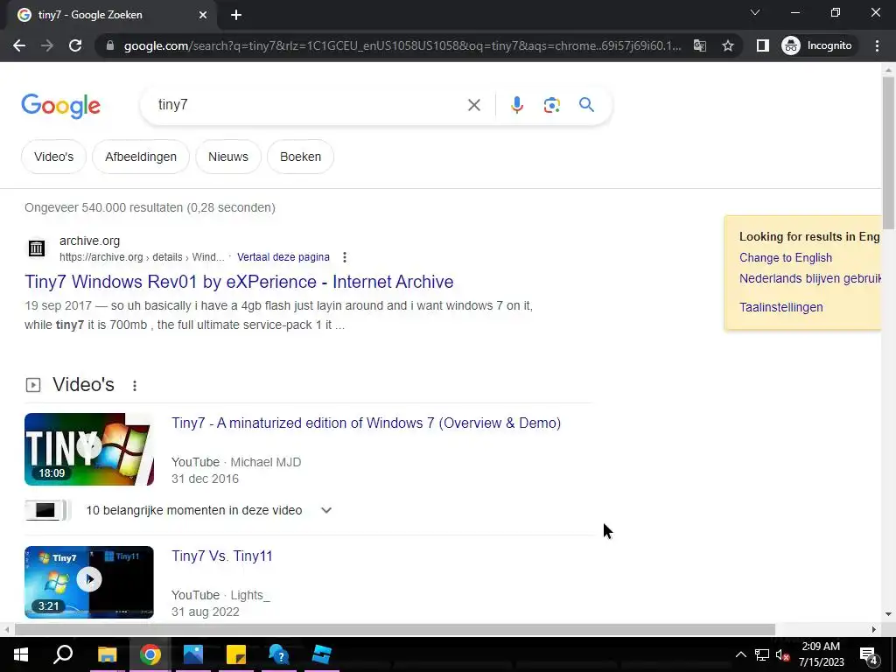896x672 pixels.
Task: Open Get Help app in taskbar
Action: 279,654
